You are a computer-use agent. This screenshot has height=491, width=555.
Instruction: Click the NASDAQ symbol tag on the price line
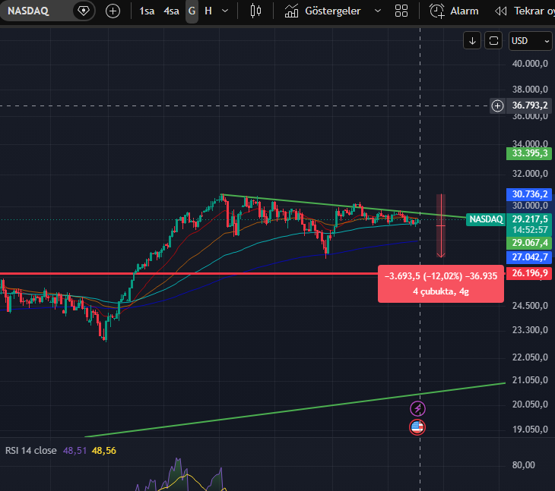(486, 219)
